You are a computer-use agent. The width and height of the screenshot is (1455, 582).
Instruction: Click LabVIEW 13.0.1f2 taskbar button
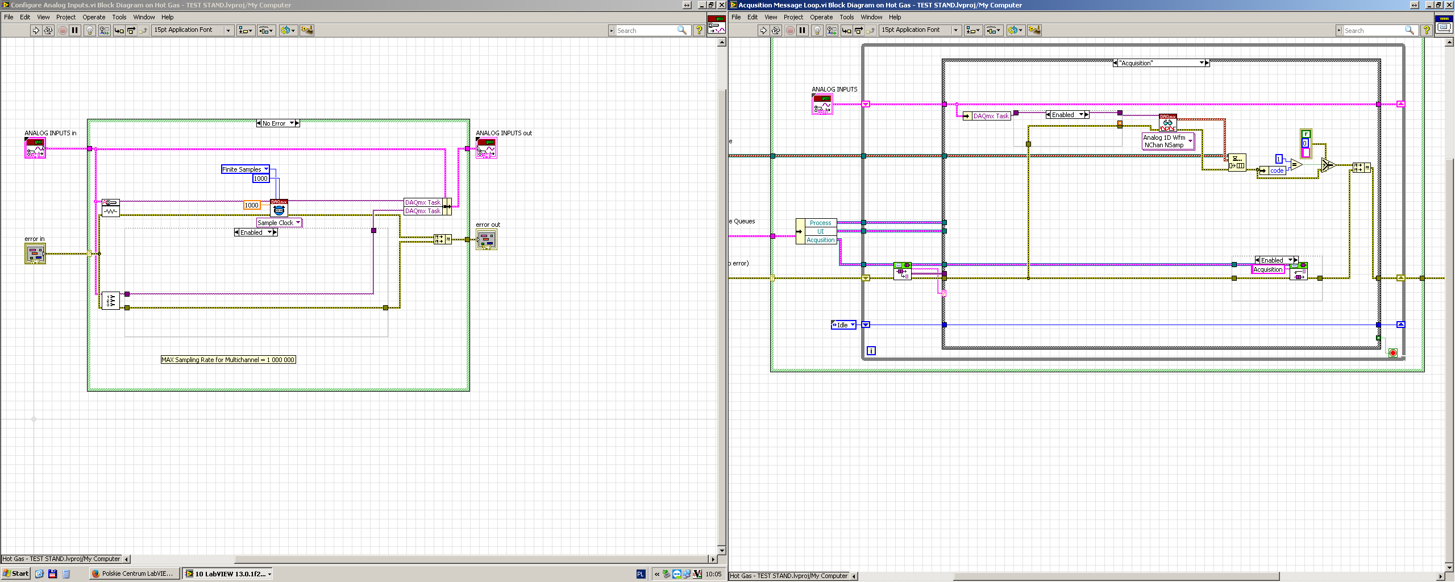pos(227,573)
